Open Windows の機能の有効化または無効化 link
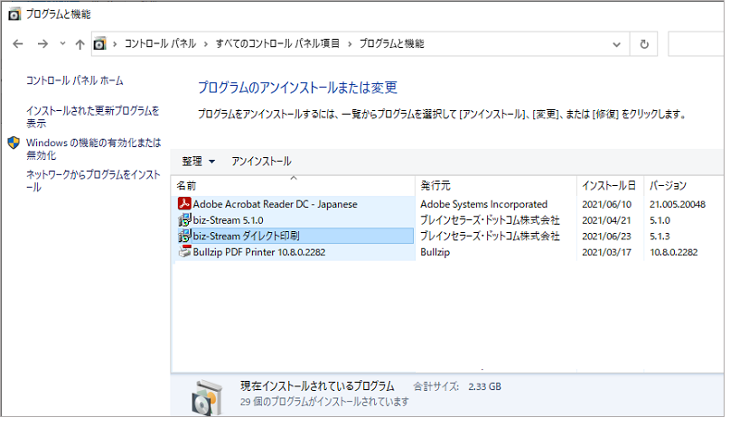Viewport: 730px width, 427px height. point(93,149)
